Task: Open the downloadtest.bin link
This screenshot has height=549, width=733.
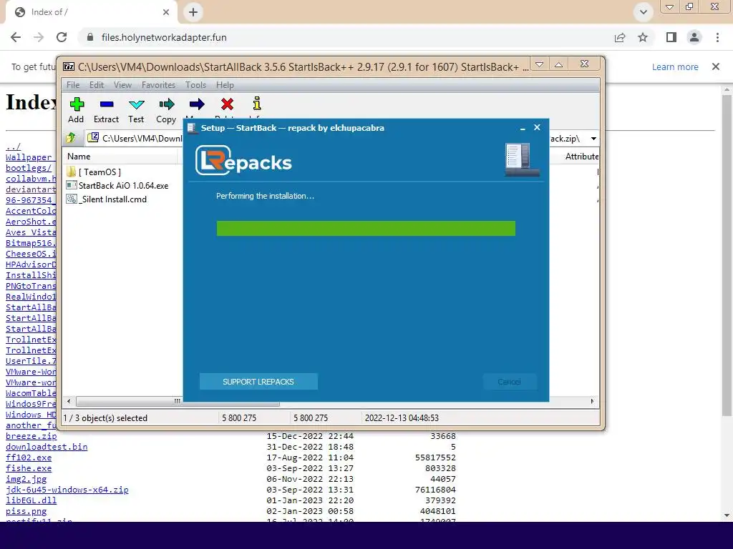Action: (x=47, y=447)
